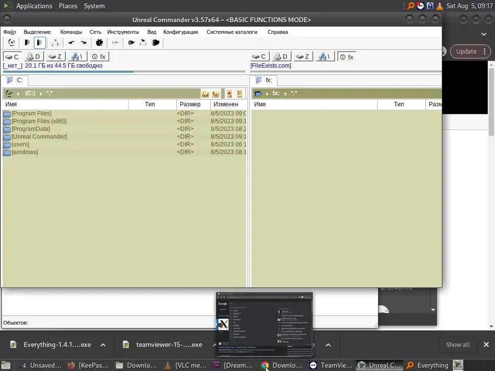Click the left panel disk space usage bar

[124, 71]
